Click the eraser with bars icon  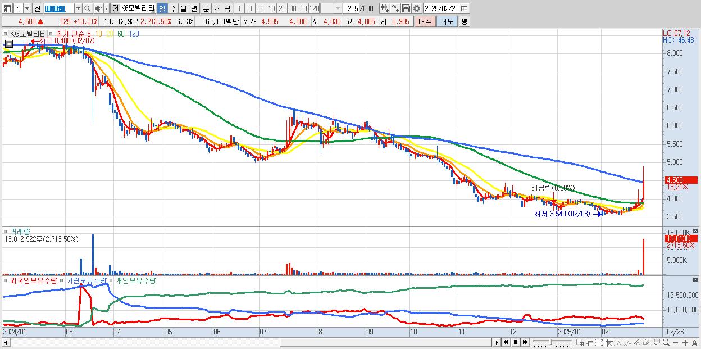pyautogui.click(x=647, y=342)
